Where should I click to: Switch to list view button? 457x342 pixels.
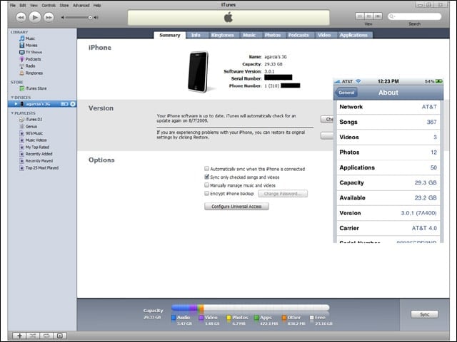pos(360,16)
